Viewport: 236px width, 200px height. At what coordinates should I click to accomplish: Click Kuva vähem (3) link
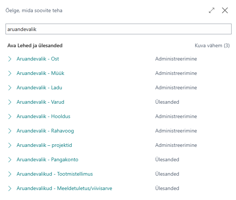212,45
